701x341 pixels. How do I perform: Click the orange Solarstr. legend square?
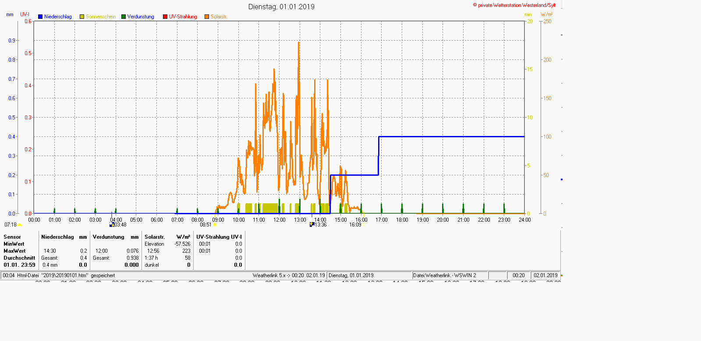207,17
